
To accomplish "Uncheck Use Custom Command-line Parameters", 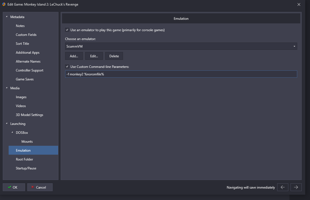I will click(x=67, y=67).
